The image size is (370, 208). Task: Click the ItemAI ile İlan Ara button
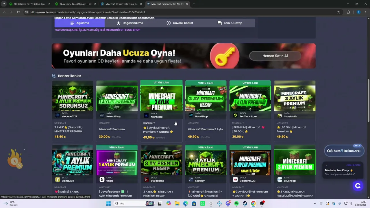coord(344,151)
